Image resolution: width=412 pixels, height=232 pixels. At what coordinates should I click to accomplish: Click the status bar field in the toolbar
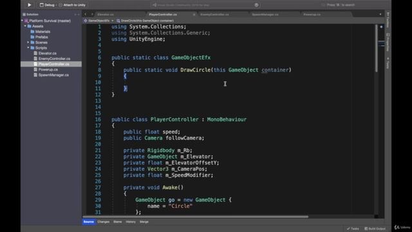click(x=205, y=5)
